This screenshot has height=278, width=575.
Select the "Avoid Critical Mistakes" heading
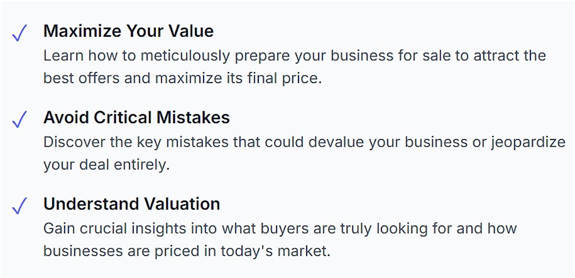pos(137,118)
